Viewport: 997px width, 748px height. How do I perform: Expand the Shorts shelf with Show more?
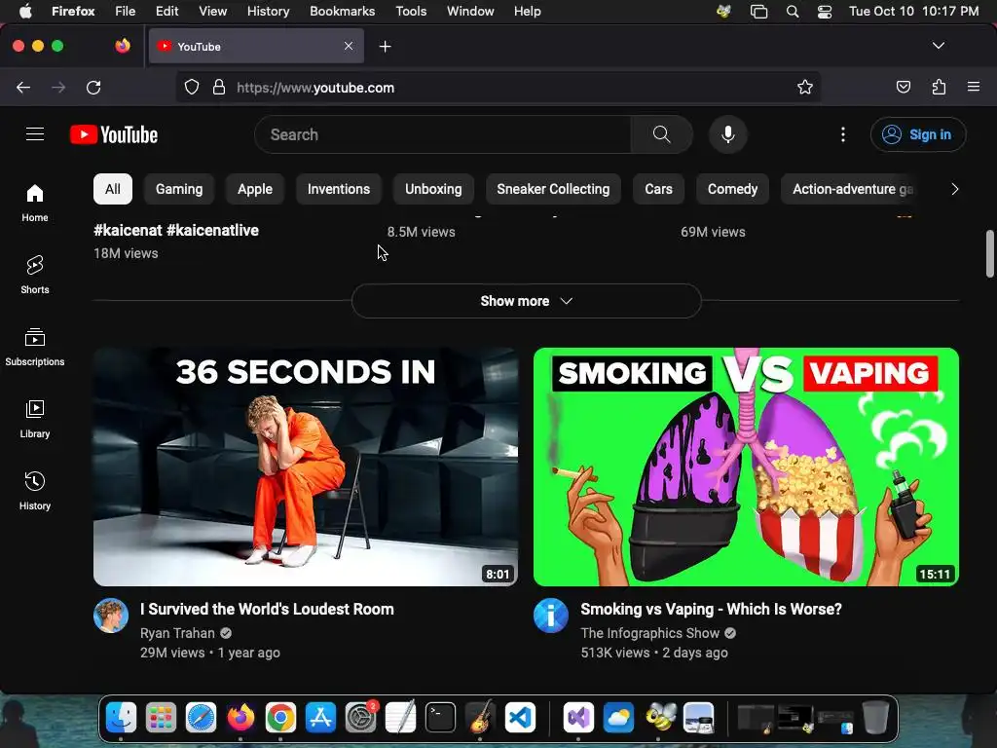point(527,301)
